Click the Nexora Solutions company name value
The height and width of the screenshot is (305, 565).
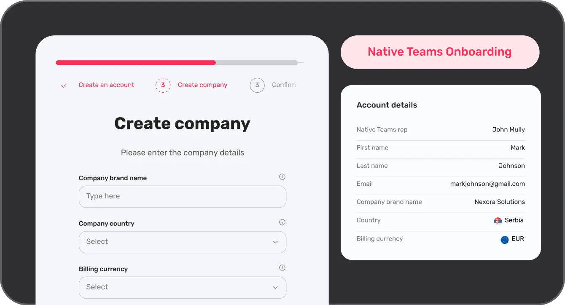coord(500,202)
